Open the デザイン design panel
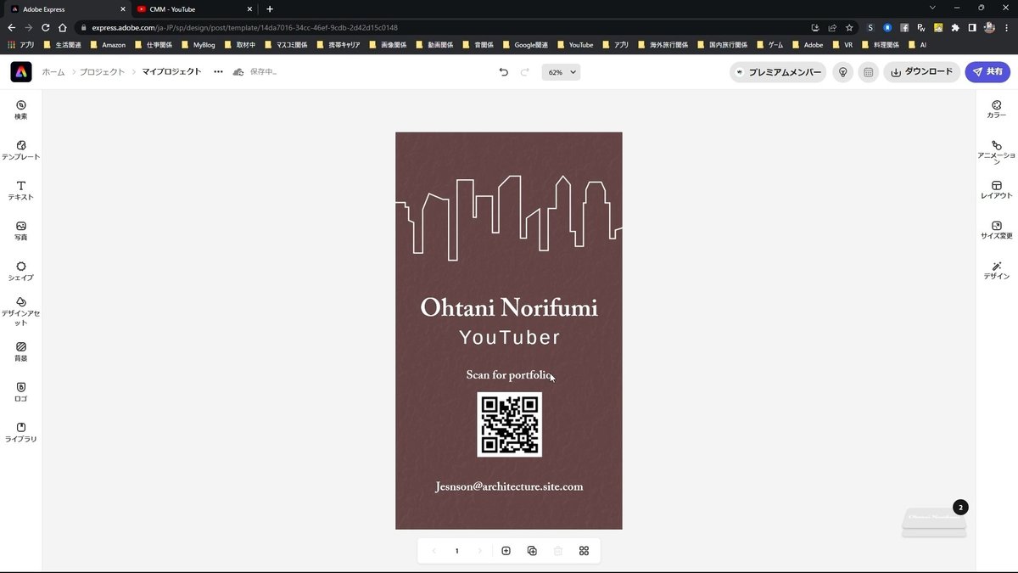Image resolution: width=1018 pixels, height=573 pixels. coord(997,271)
